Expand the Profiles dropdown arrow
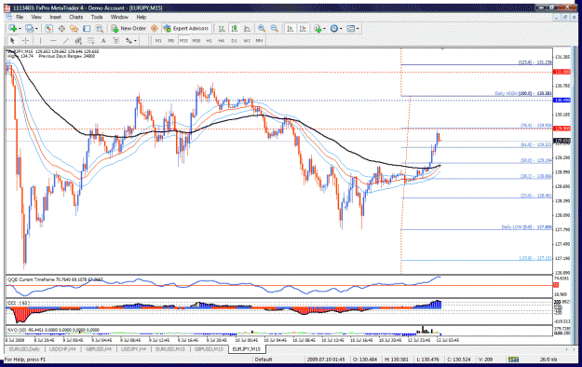This screenshot has width=582, height=367. point(36,29)
